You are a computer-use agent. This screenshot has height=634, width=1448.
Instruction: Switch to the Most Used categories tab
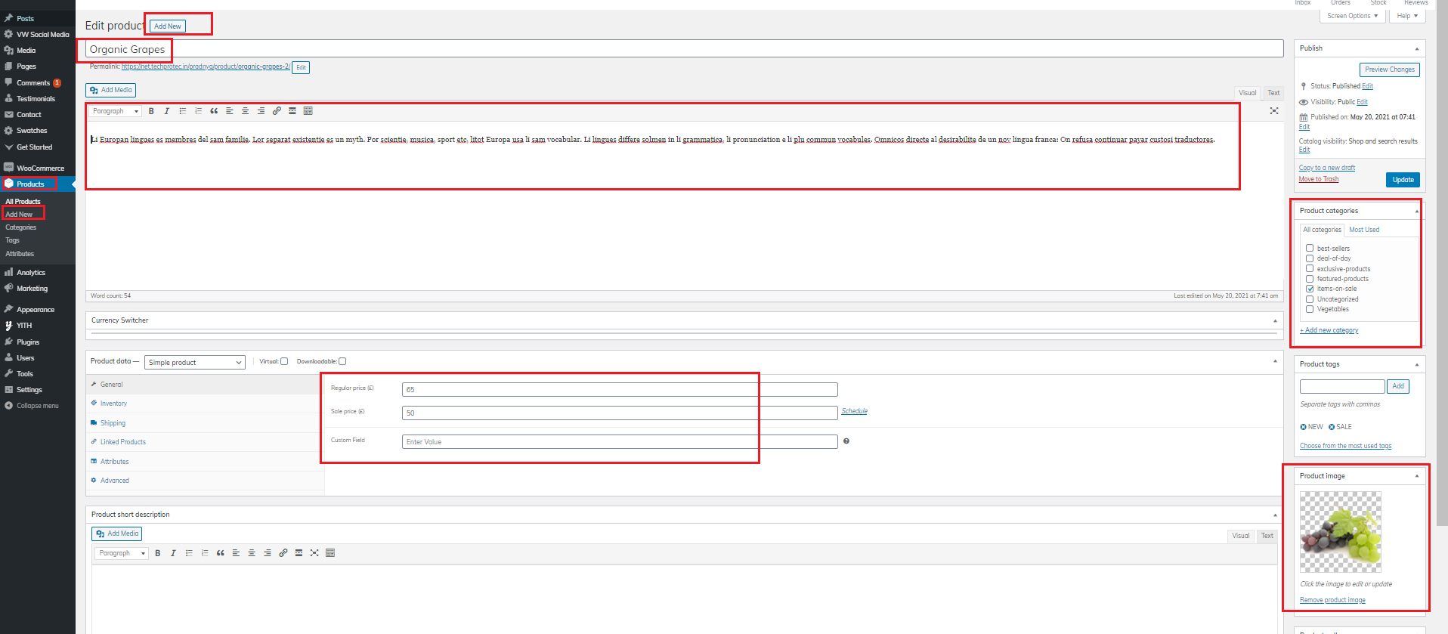(1364, 230)
